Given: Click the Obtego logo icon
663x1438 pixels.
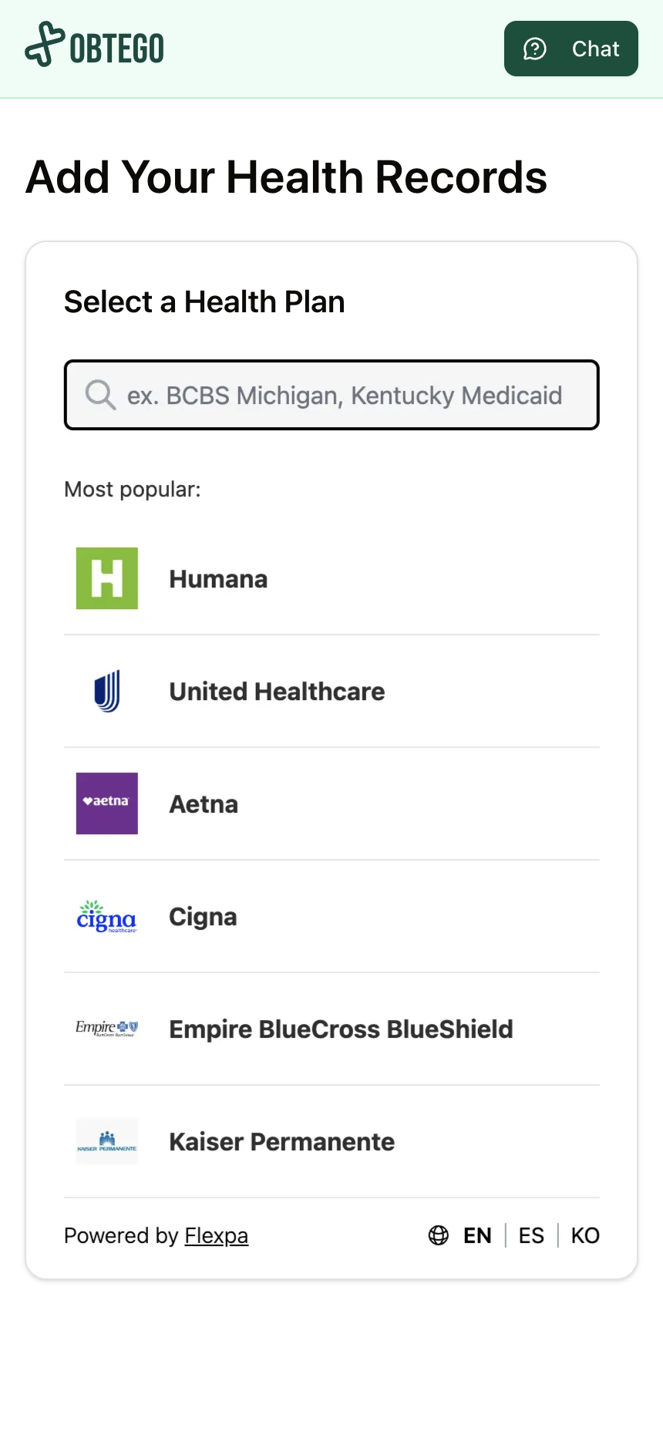Looking at the screenshot, I should pos(45,45).
